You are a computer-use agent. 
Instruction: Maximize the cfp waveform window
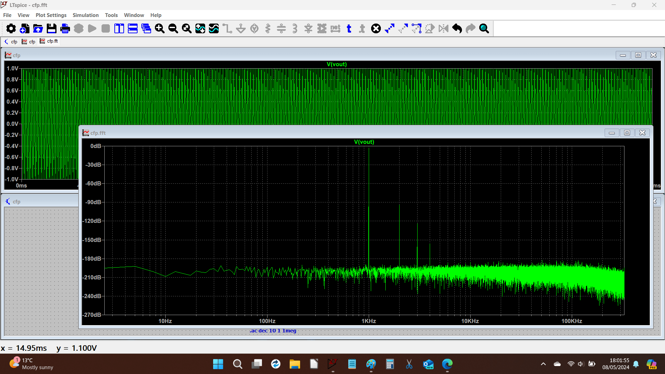click(638, 55)
